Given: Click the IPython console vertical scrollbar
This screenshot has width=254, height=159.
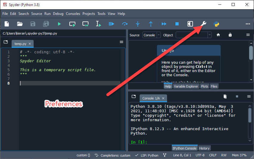Looking at the screenshot, I should 250,123.
